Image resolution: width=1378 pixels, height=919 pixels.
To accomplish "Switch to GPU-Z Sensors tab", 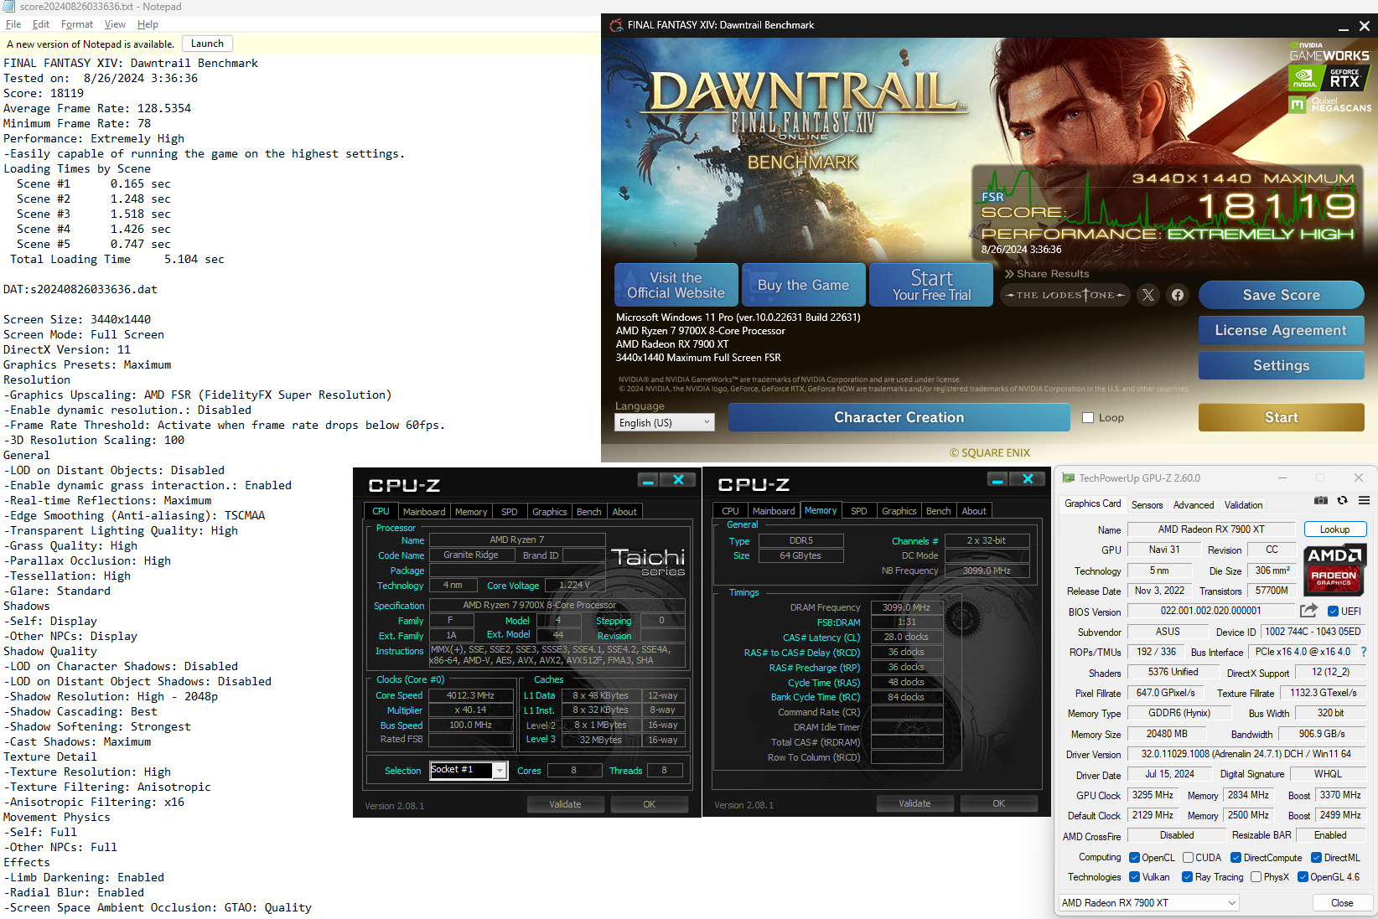I will [x=1147, y=504].
